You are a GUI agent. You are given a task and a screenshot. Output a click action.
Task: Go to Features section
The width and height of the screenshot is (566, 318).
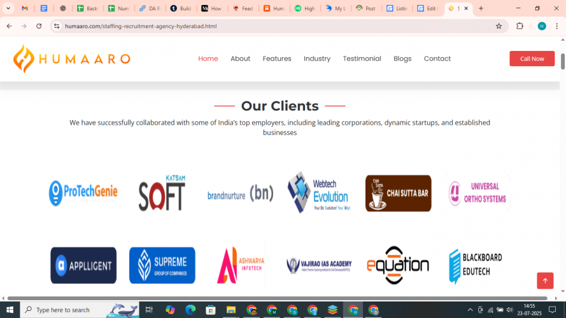click(277, 59)
